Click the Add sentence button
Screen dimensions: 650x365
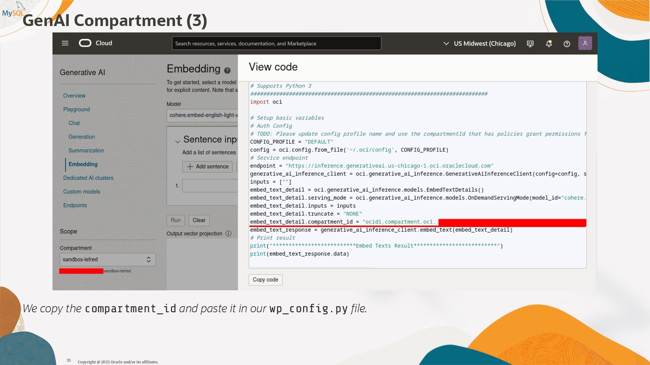208,167
